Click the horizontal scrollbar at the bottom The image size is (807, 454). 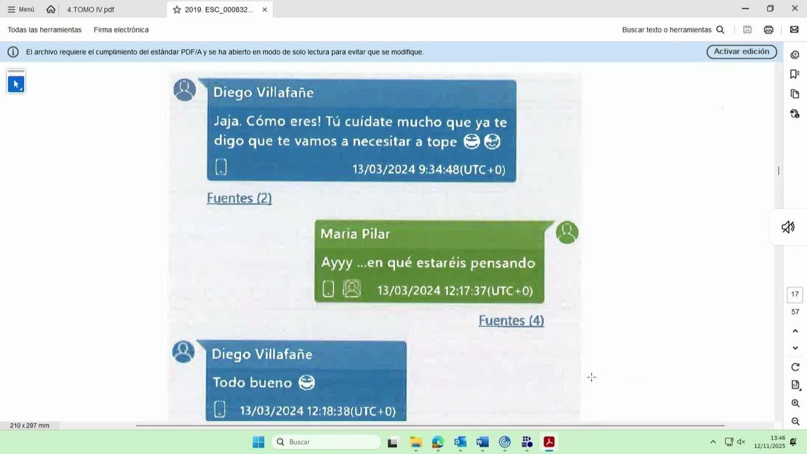coord(430,426)
